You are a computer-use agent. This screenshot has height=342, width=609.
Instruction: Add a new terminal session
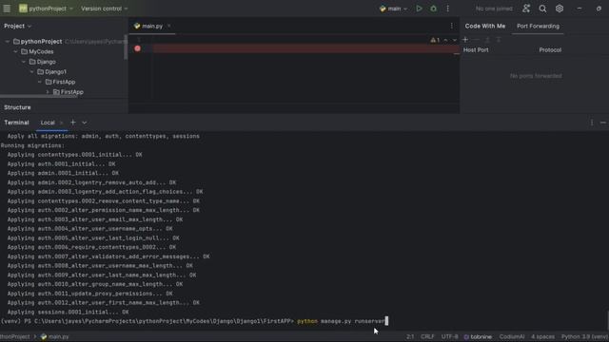(72, 123)
